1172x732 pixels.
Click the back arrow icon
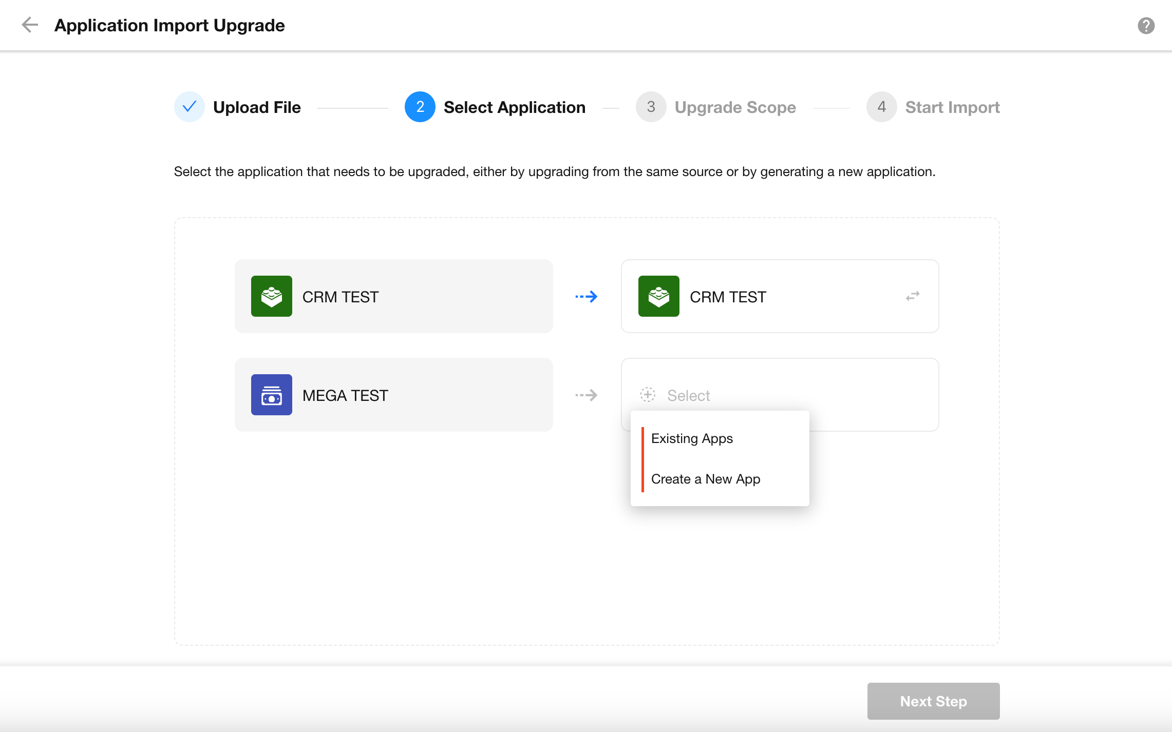[x=30, y=25]
